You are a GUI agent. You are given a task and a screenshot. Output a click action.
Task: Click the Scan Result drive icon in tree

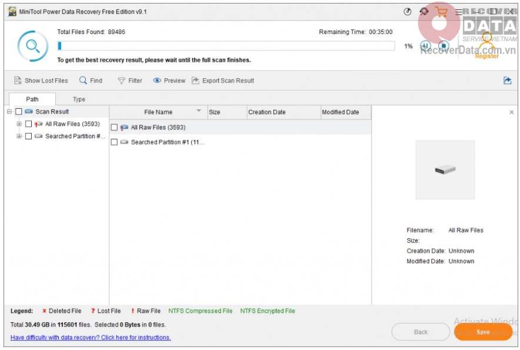(x=29, y=111)
